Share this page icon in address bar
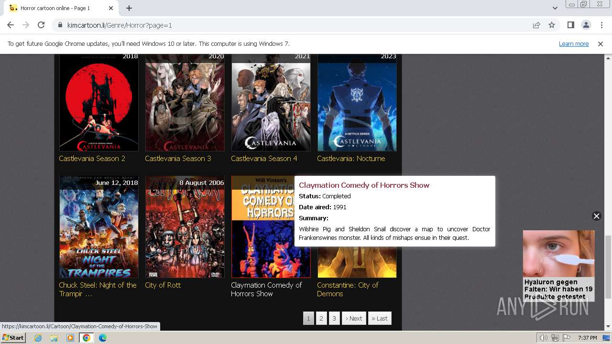Viewport: 612px width, 344px height. click(536, 25)
